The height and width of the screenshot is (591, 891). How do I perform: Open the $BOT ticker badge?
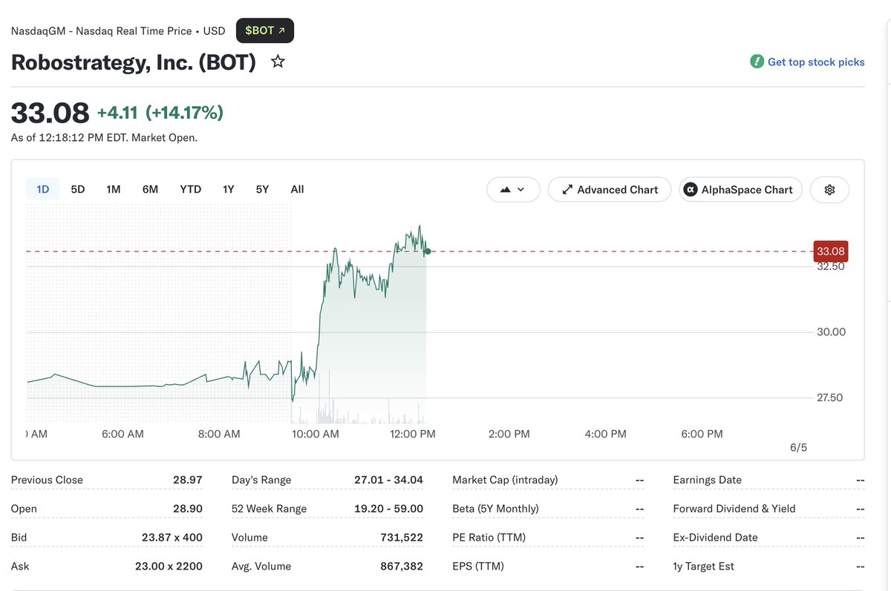(265, 30)
